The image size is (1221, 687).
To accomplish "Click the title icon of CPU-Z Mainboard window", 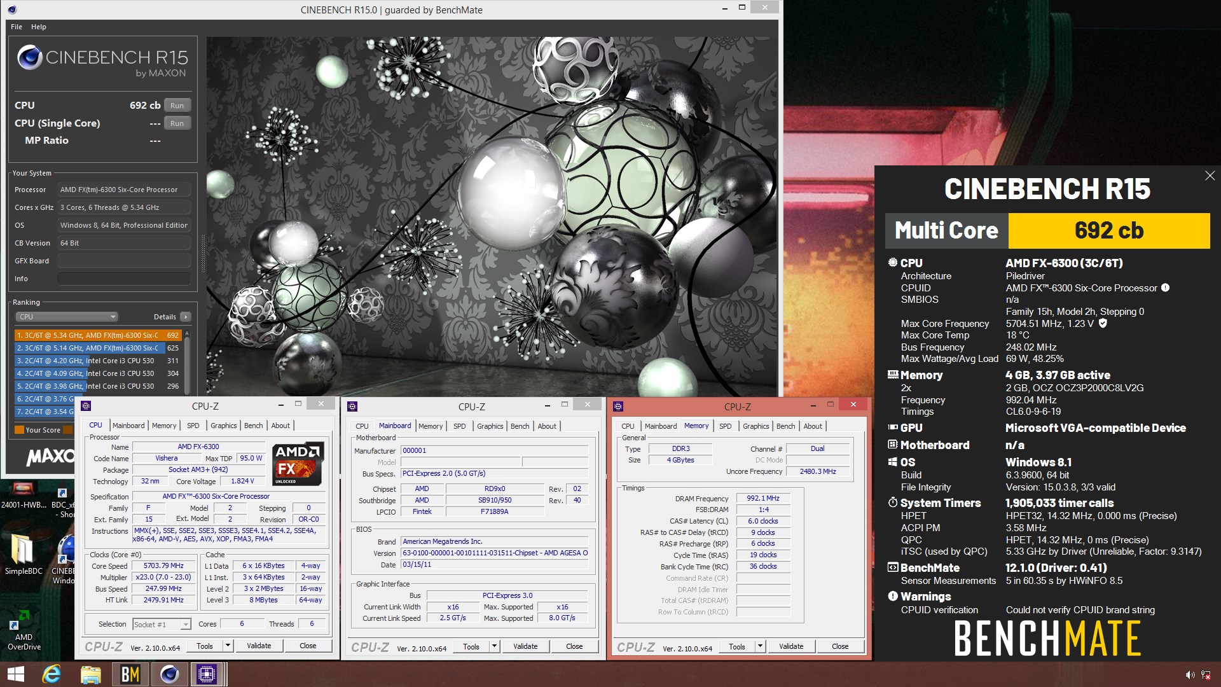I will click(x=352, y=406).
